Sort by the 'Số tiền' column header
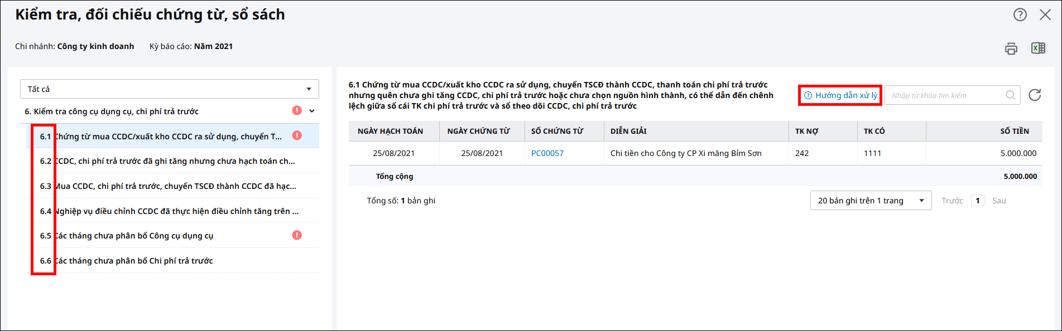The height and width of the screenshot is (331, 1062). (1014, 131)
